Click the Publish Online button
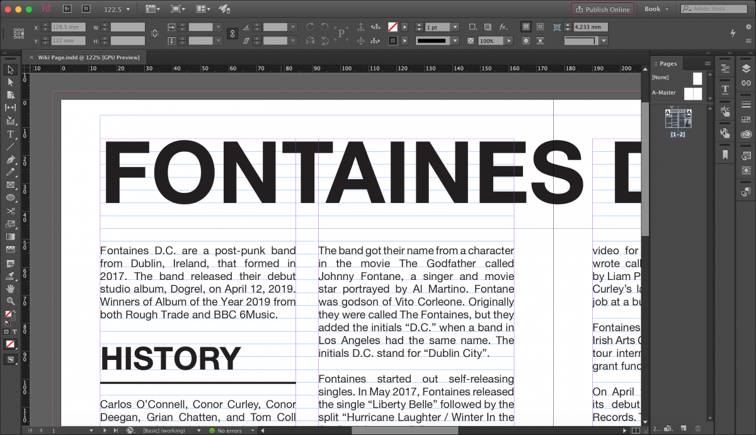The height and width of the screenshot is (435, 756). (x=602, y=9)
